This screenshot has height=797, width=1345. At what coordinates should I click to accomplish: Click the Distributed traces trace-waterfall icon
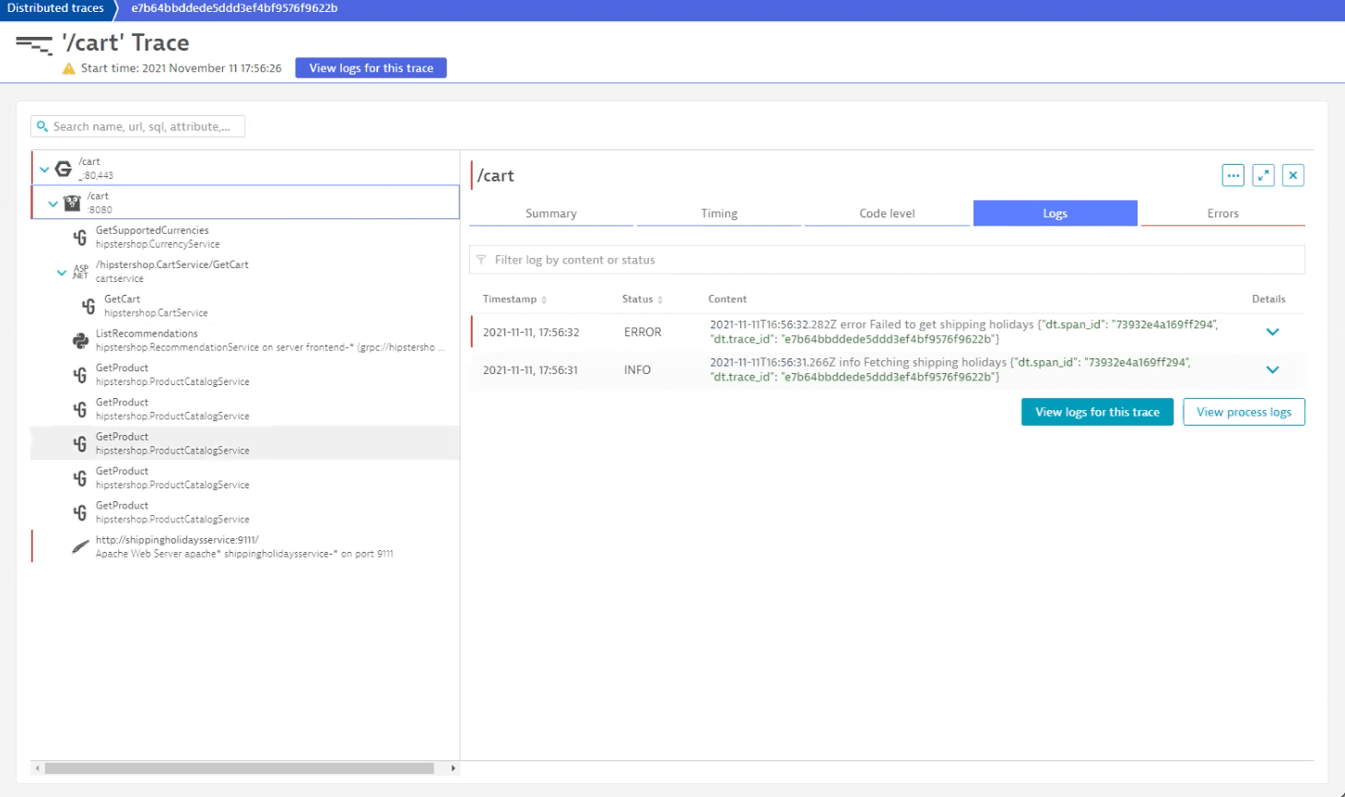click(34, 44)
